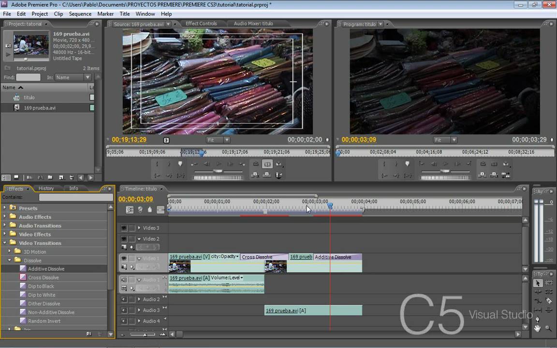The height and width of the screenshot is (348, 557).
Task: Set Out point in Source monitor
Action: pos(169,164)
